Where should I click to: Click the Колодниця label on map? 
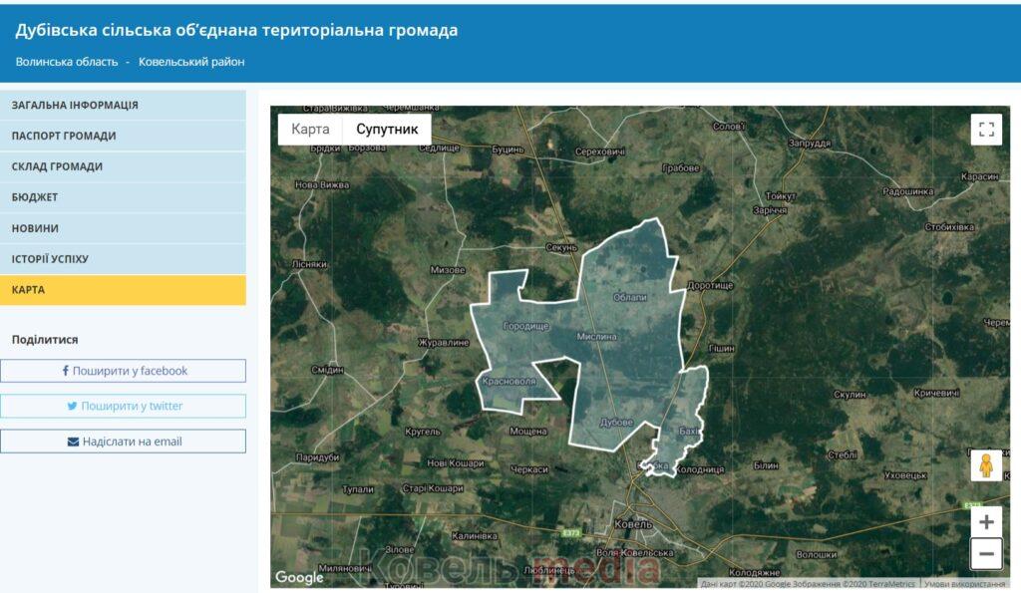pyautogui.click(x=700, y=469)
